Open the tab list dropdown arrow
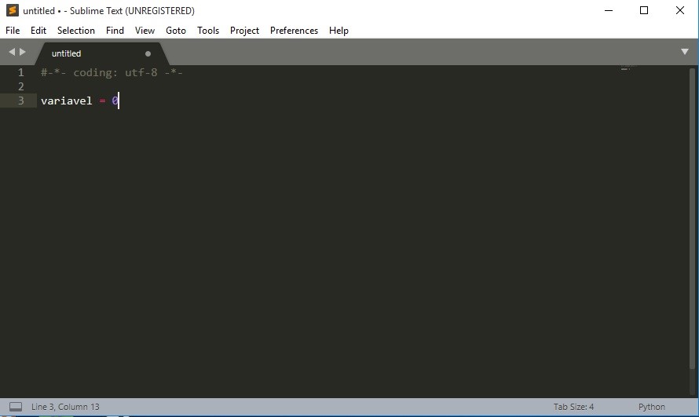Screen dimensions: 699x417 tap(685, 52)
